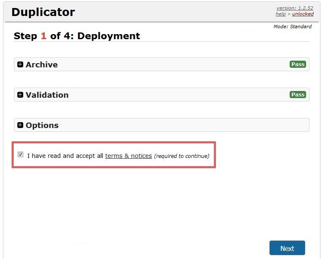
Task: Click the Options section title
Action: tap(42, 125)
